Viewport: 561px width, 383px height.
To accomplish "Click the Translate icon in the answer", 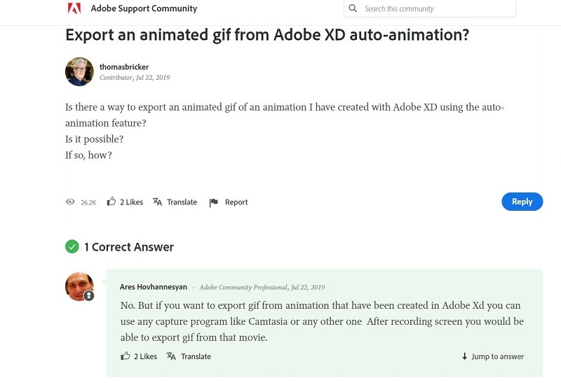I will coord(171,356).
